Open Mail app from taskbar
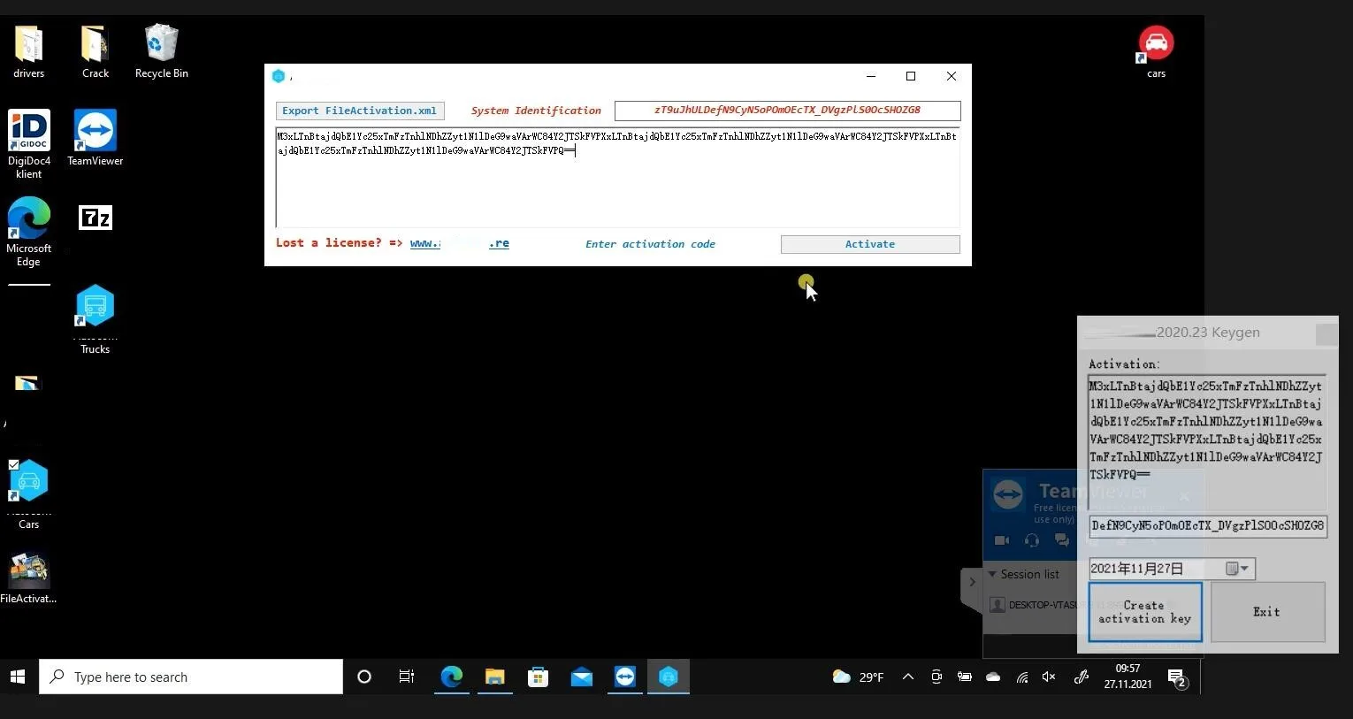Screen dimensions: 1353x719 tap(581, 677)
